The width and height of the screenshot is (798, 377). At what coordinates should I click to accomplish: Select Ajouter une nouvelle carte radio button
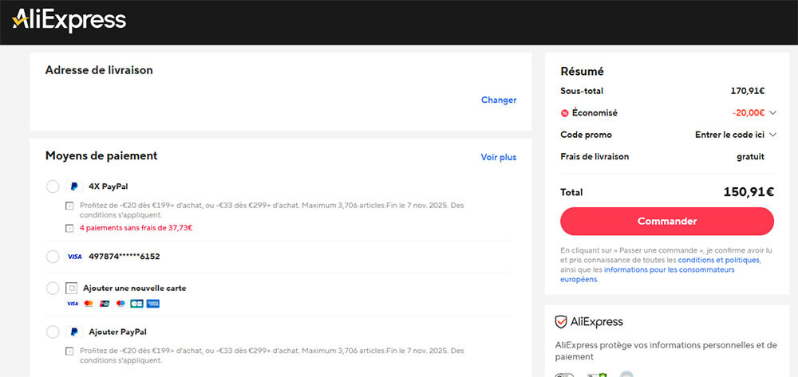(x=53, y=288)
